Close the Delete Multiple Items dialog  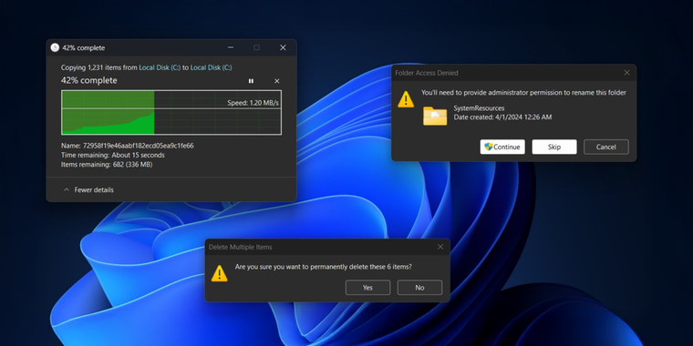click(x=440, y=247)
